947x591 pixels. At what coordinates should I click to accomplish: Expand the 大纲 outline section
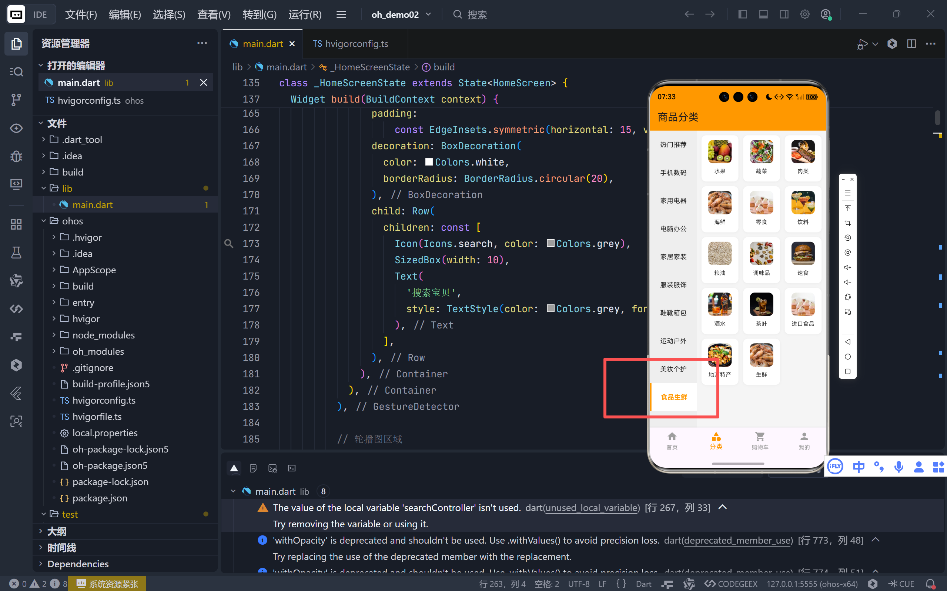coord(57,531)
